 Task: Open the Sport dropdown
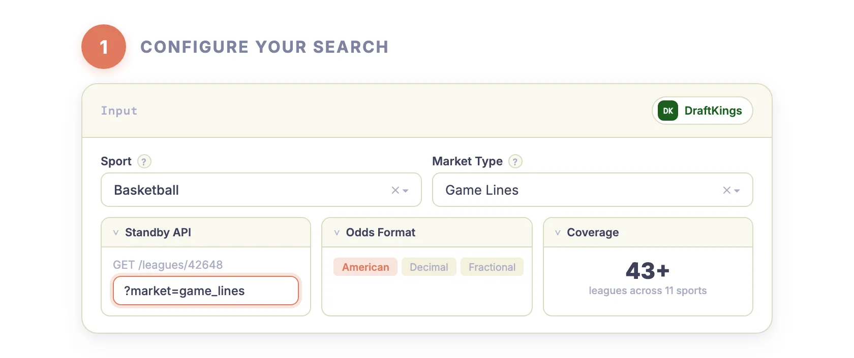405,190
